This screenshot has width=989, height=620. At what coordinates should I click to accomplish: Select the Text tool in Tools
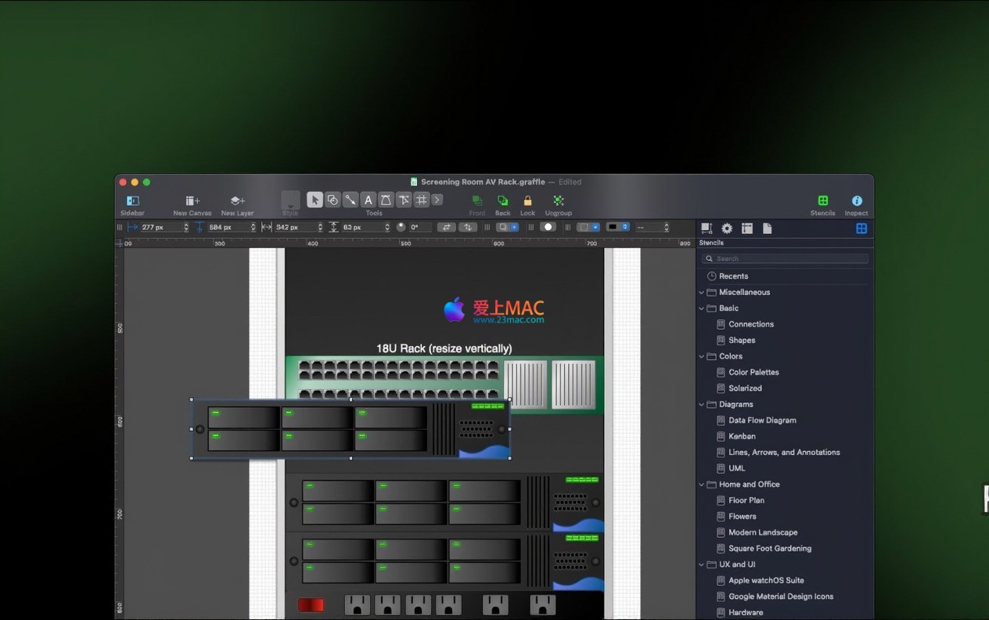(x=368, y=200)
